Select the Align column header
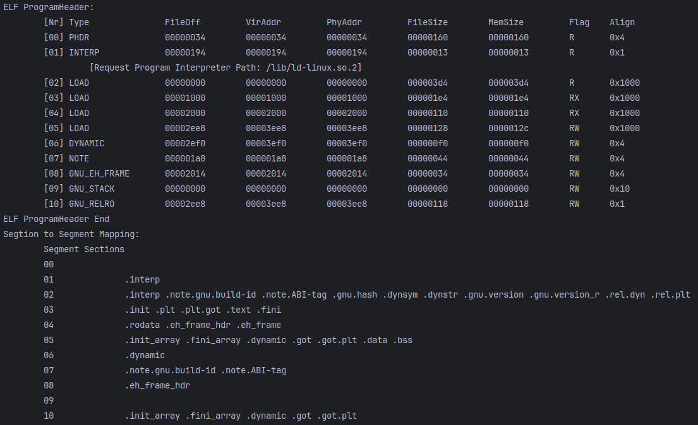Viewport: 698px width, 425px height. pyautogui.click(x=622, y=22)
